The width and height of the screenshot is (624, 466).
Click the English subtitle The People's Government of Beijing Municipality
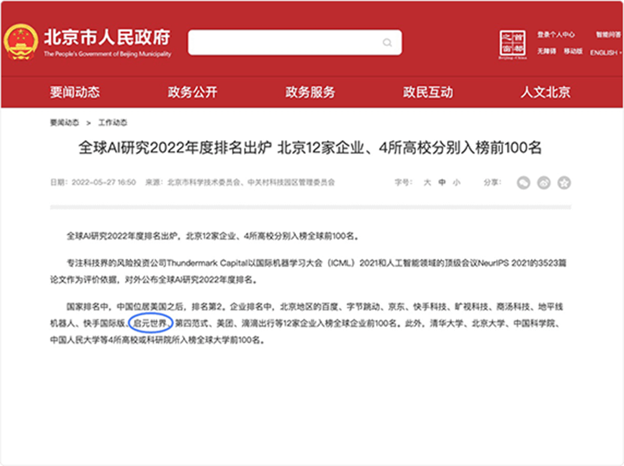107,54
